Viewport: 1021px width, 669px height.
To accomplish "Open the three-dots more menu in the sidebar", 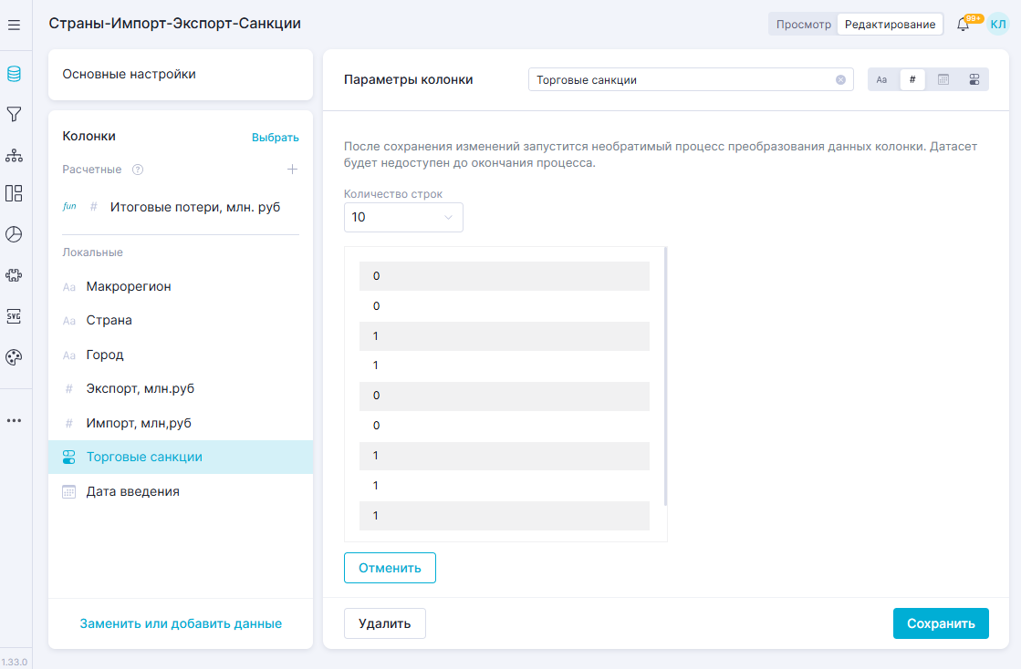I will coord(14,420).
